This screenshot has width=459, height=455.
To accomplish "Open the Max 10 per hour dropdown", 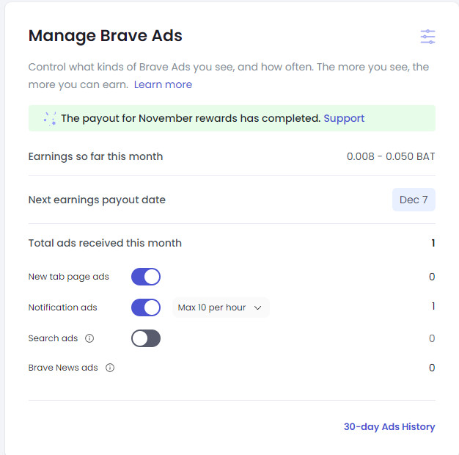I will 220,307.
